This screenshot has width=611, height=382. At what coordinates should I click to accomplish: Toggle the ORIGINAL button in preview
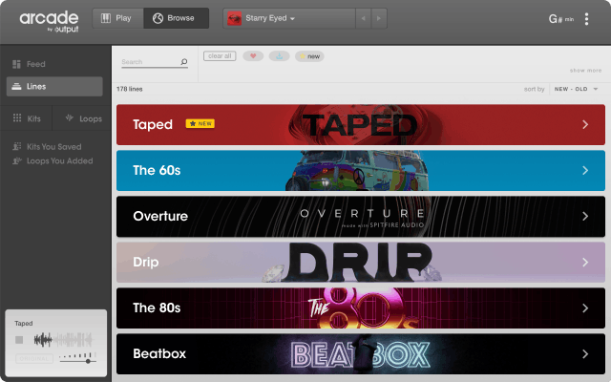pyautogui.click(x=34, y=359)
